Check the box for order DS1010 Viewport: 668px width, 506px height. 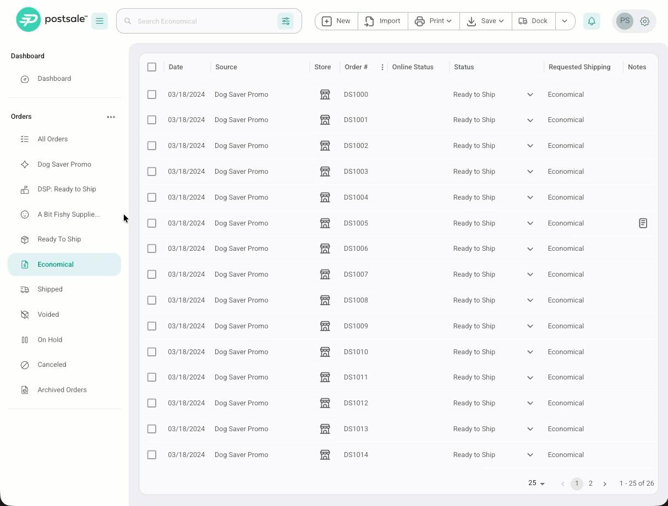pyautogui.click(x=152, y=352)
